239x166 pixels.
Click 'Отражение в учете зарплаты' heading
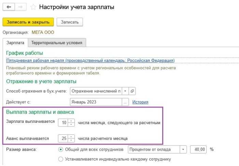tap(41, 81)
